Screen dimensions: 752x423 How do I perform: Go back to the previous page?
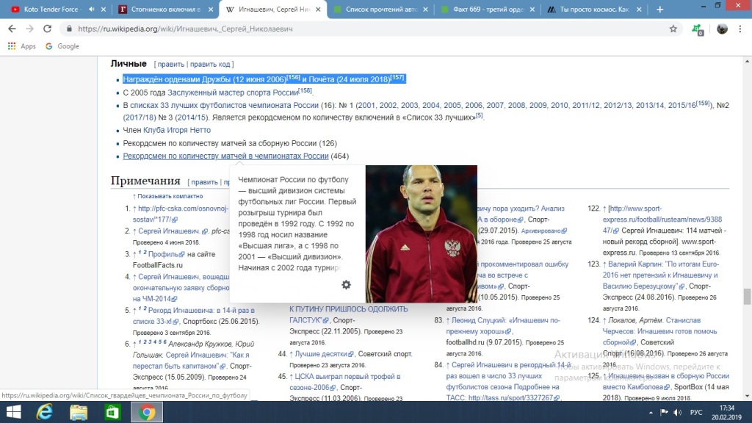(12, 29)
